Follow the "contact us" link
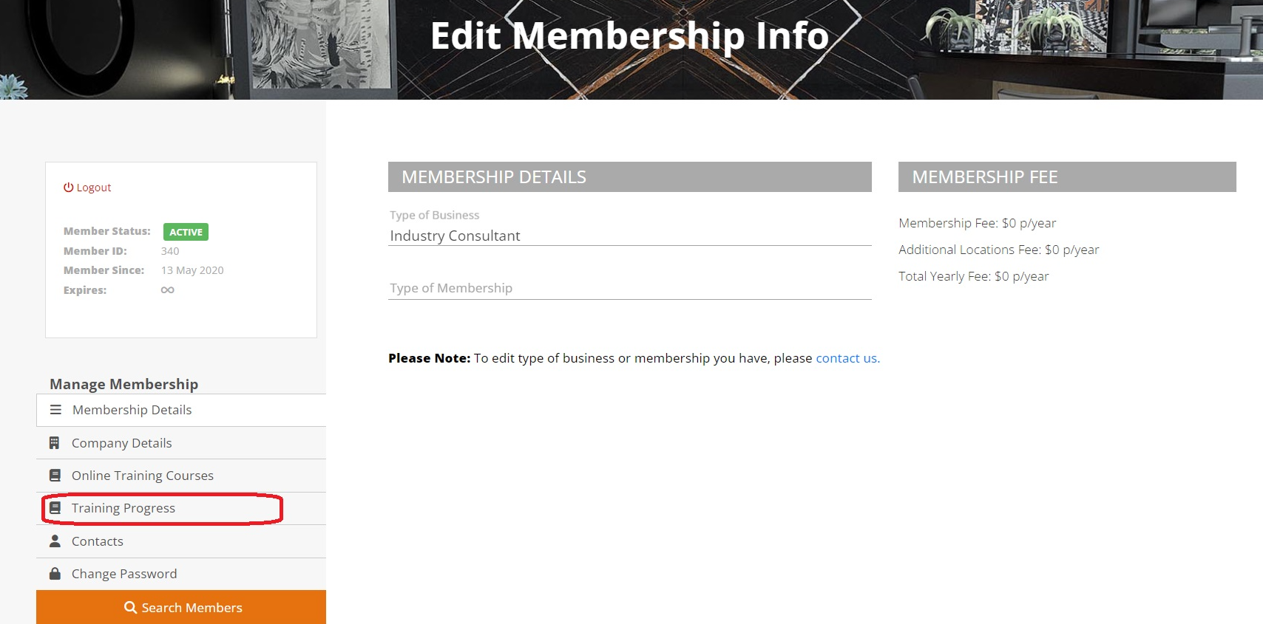Screen dimensions: 1263x624 point(847,358)
